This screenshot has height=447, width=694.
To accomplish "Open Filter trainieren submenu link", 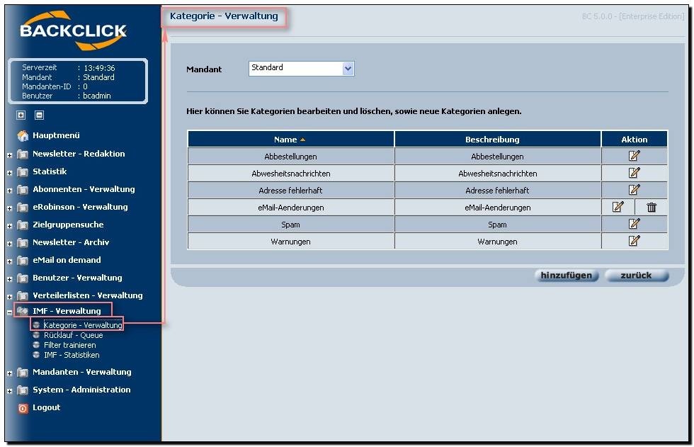I will coord(70,345).
